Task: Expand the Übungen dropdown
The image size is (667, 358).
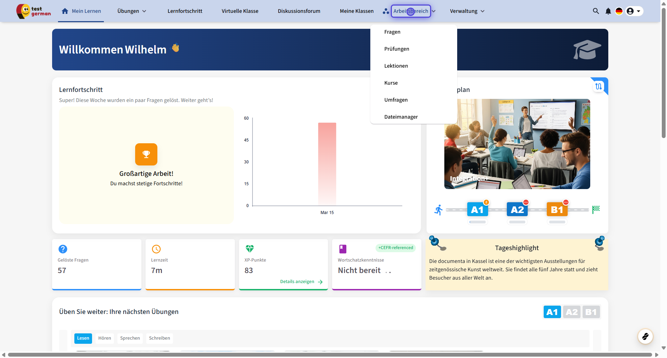Action: (132, 11)
